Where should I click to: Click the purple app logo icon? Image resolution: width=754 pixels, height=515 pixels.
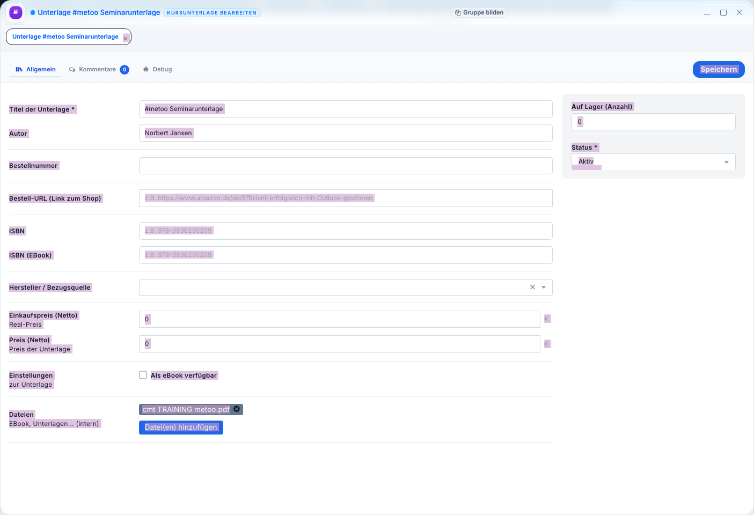click(16, 12)
